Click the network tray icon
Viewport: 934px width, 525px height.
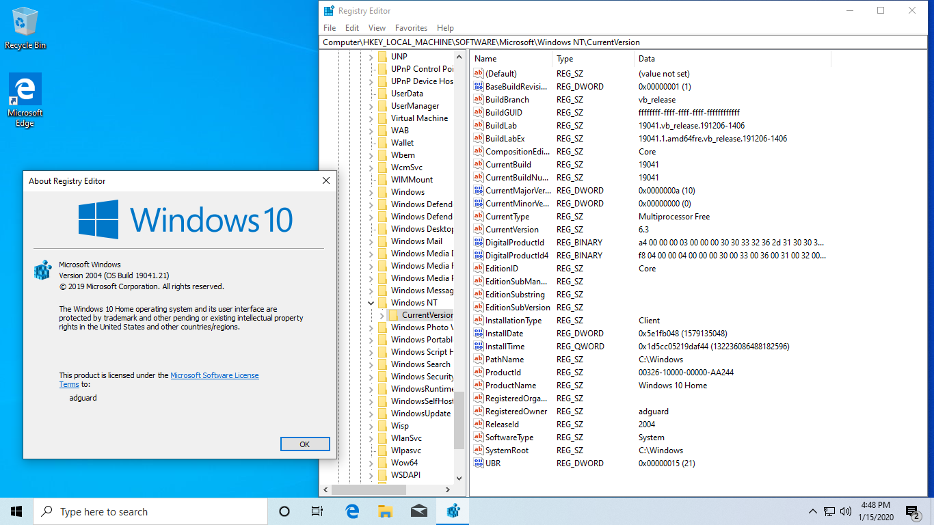click(x=829, y=511)
